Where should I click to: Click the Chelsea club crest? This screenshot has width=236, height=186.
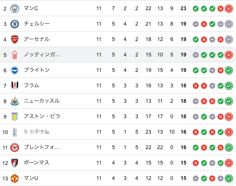(x=15, y=24)
